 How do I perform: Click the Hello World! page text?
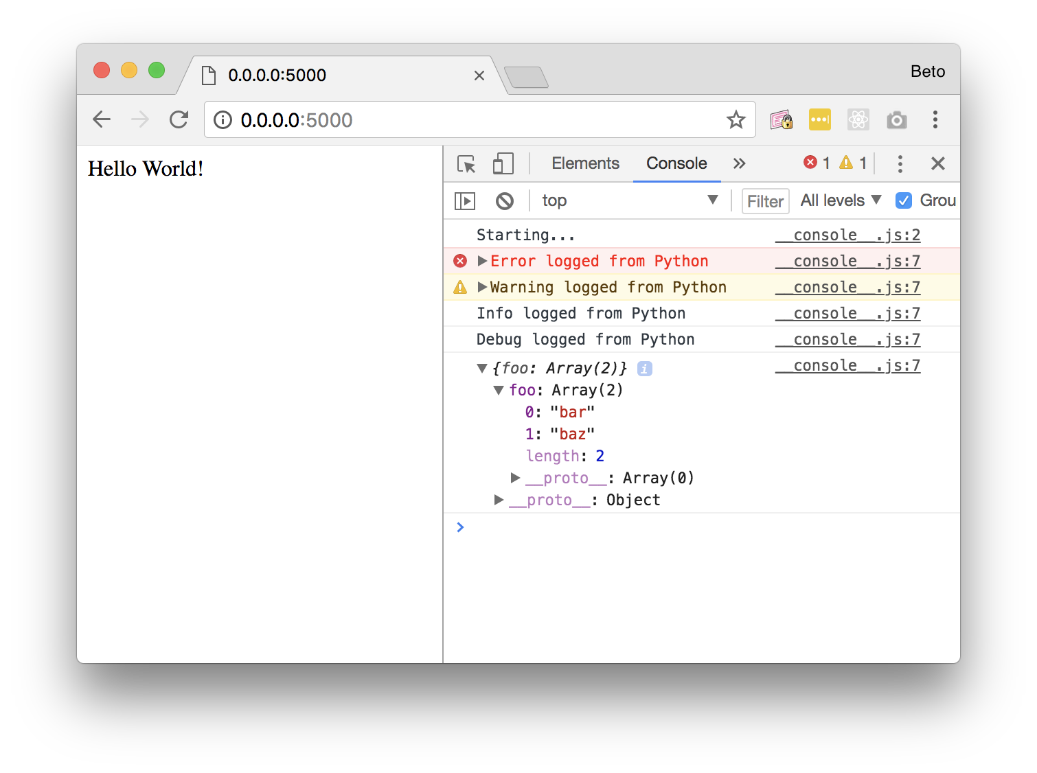(x=146, y=169)
